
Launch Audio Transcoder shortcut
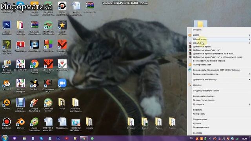point(35,125)
